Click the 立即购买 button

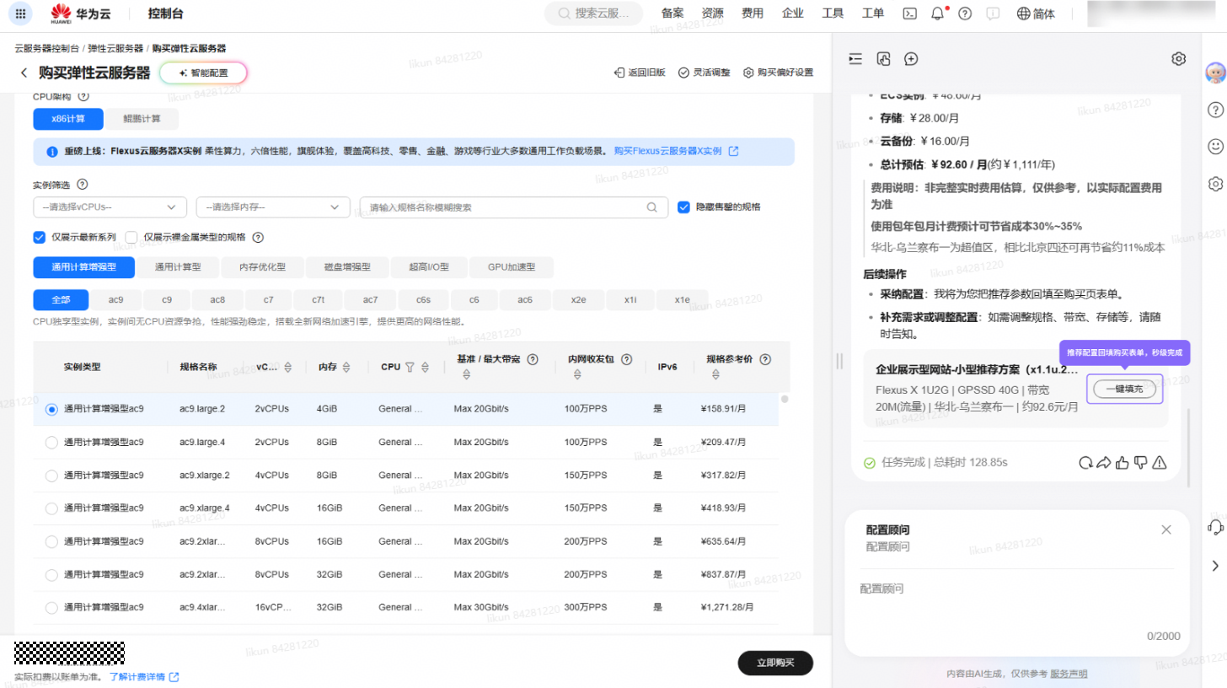[x=775, y=663]
